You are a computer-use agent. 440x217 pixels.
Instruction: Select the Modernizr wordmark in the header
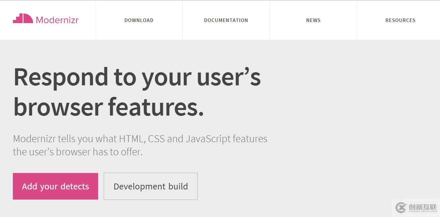click(x=57, y=20)
